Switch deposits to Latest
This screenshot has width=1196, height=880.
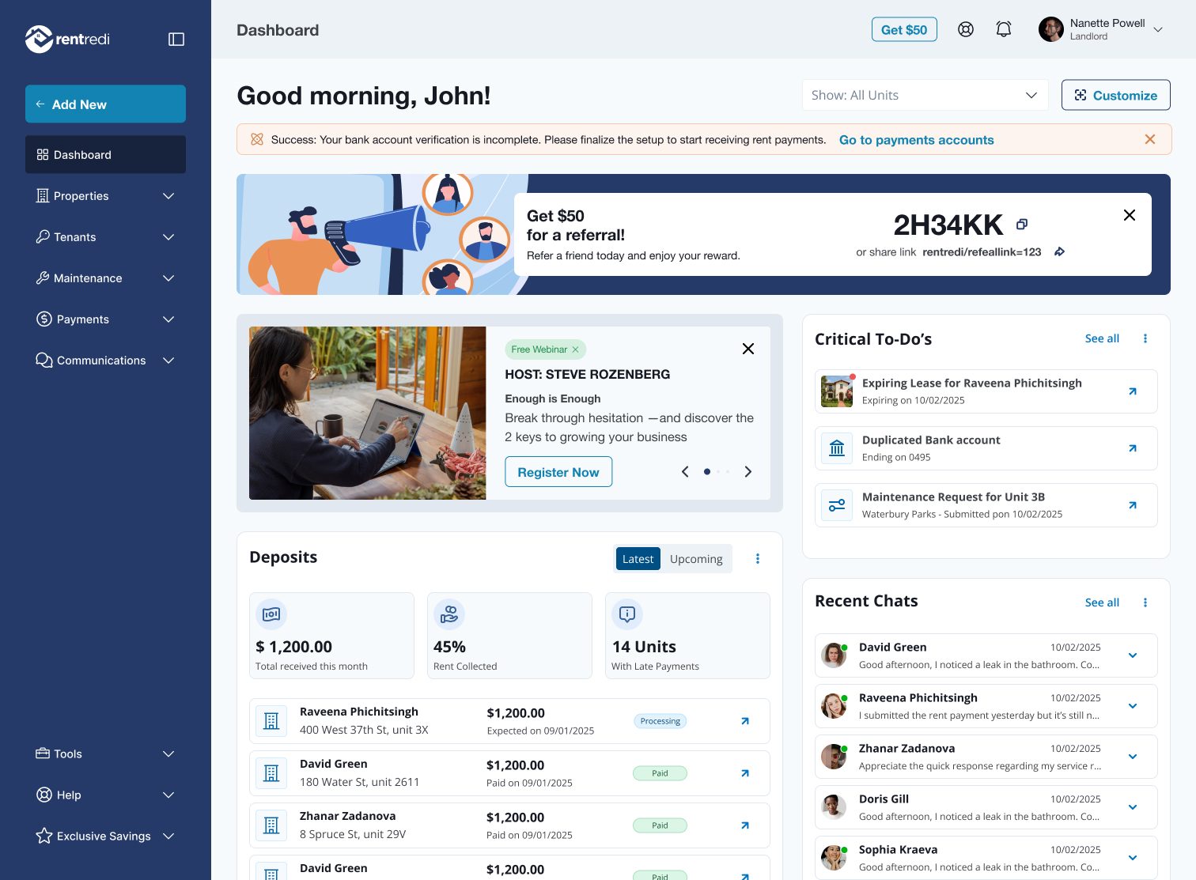pos(638,559)
